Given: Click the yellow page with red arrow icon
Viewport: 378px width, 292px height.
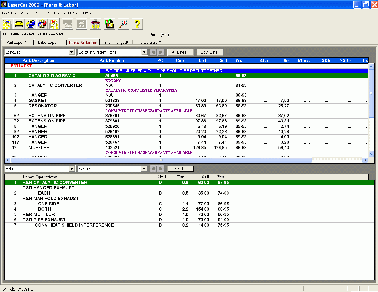Looking at the screenshot, I should point(54,24).
